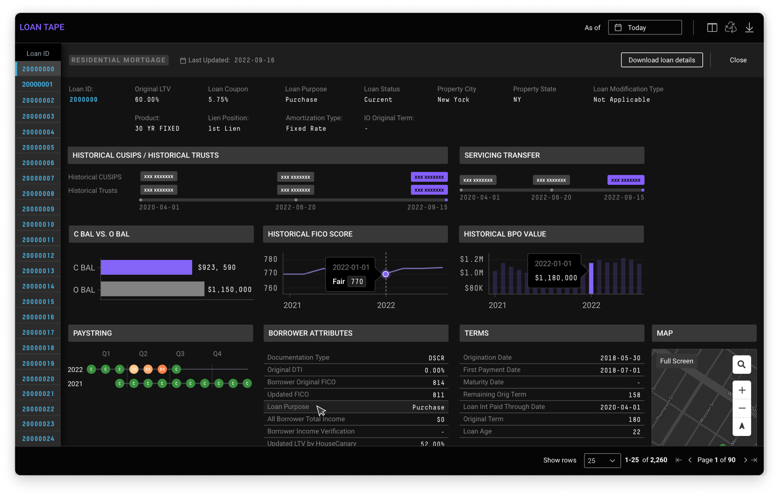Open loan 20000012 in the list
The width and height of the screenshot is (779, 497).
(x=38, y=255)
